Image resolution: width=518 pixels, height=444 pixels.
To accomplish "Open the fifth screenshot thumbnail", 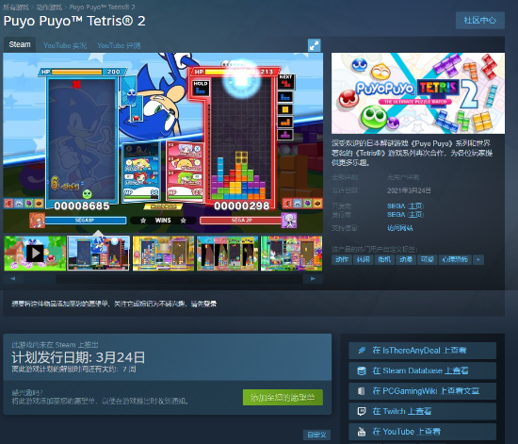I will pos(291,254).
